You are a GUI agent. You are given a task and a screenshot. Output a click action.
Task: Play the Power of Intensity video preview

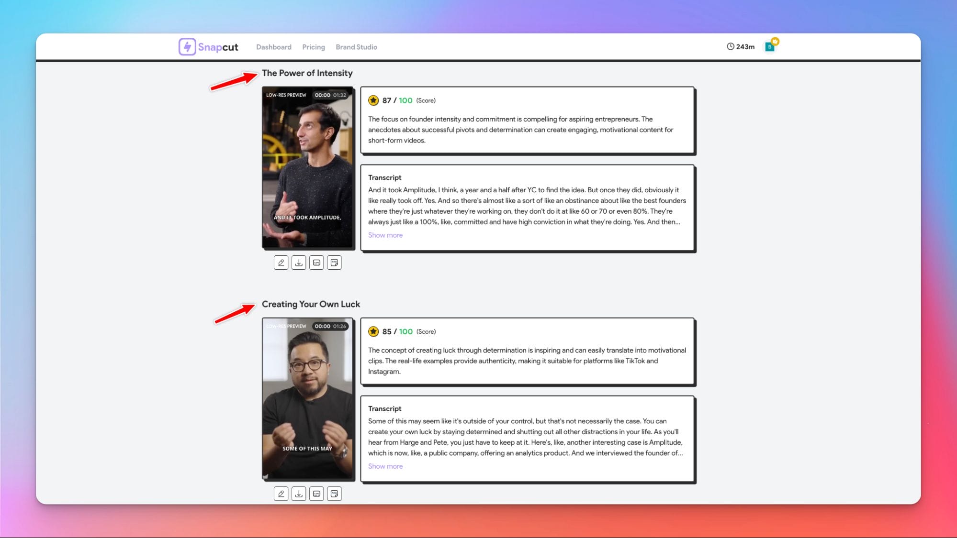click(x=308, y=167)
